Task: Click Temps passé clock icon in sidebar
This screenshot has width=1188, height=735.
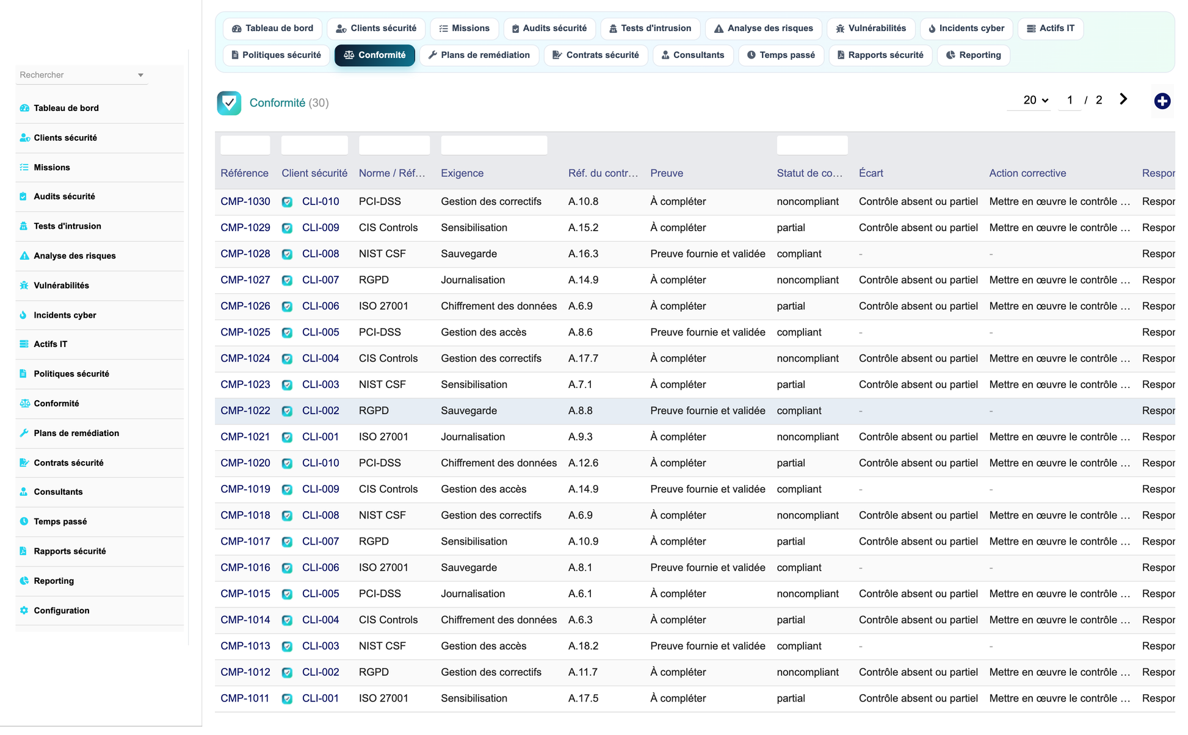Action: (24, 522)
